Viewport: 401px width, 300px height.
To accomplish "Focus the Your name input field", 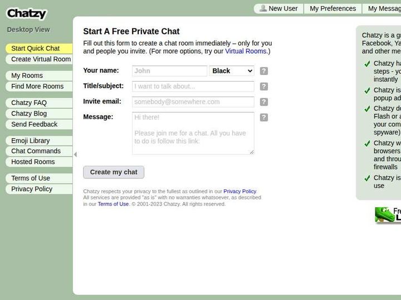I will click(169, 71).
